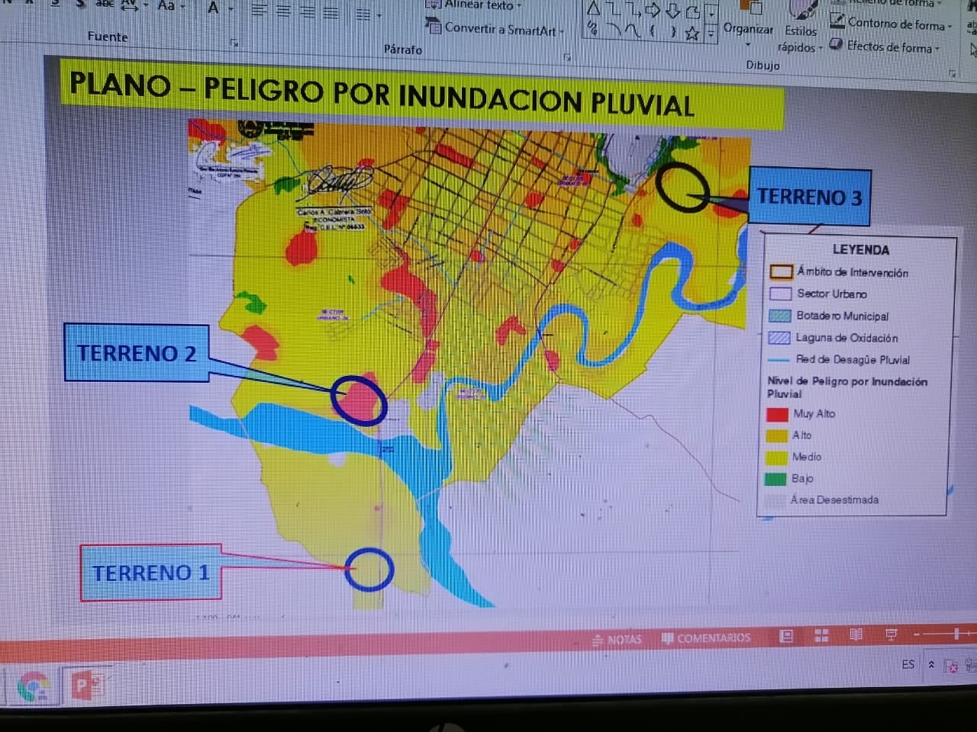
Task: Select the TERRENO 3 callout box
Action: tap(810, 197)
